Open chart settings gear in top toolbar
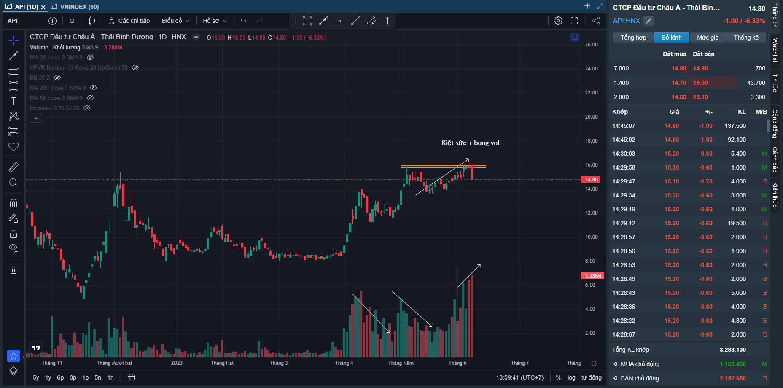 pos(558,21)
